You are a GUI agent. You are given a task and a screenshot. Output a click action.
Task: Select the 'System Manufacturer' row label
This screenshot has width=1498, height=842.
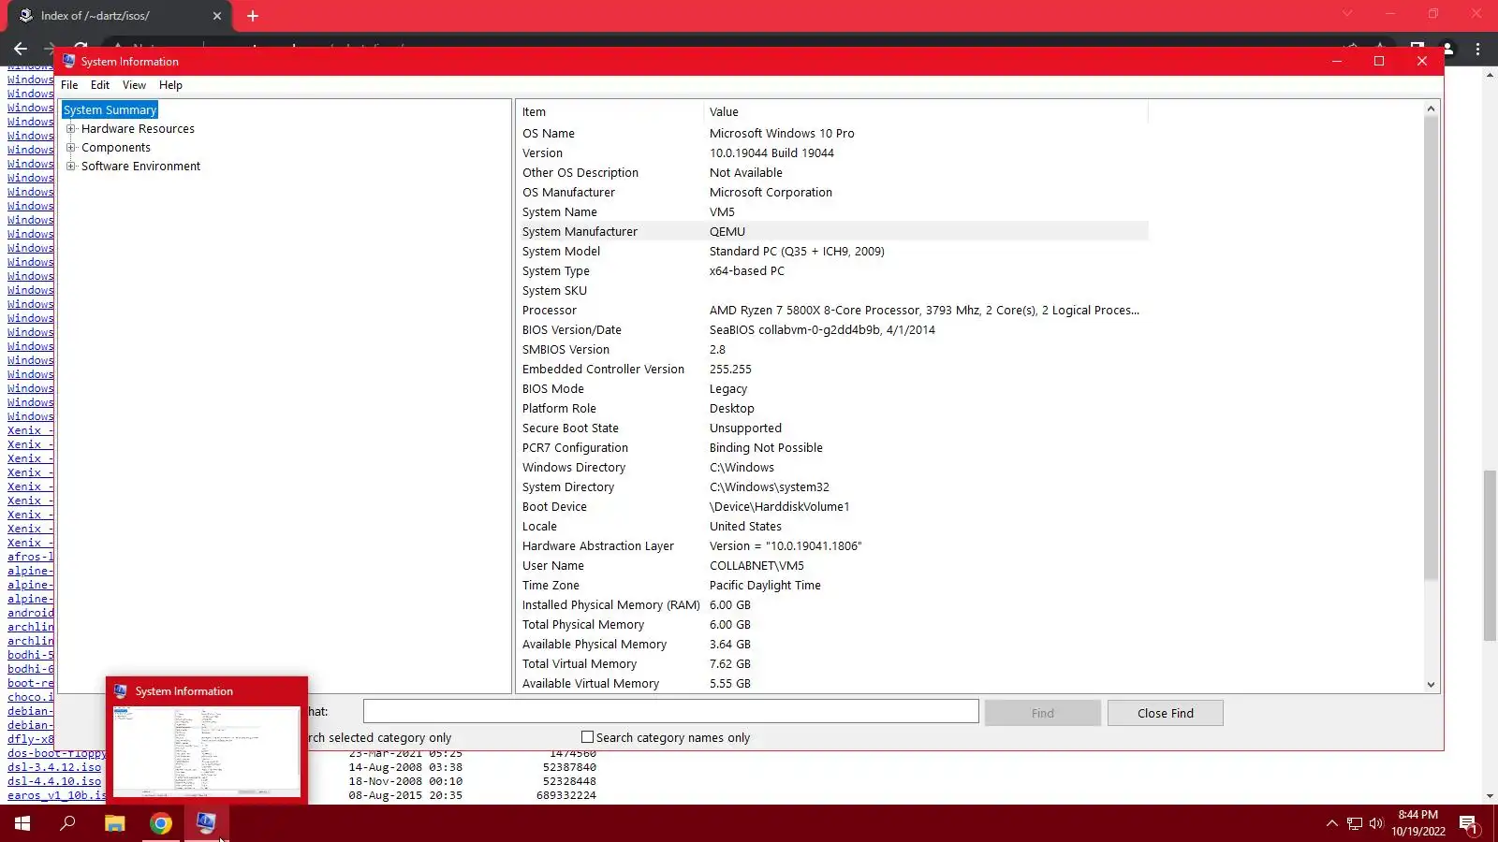coord(580,232)
